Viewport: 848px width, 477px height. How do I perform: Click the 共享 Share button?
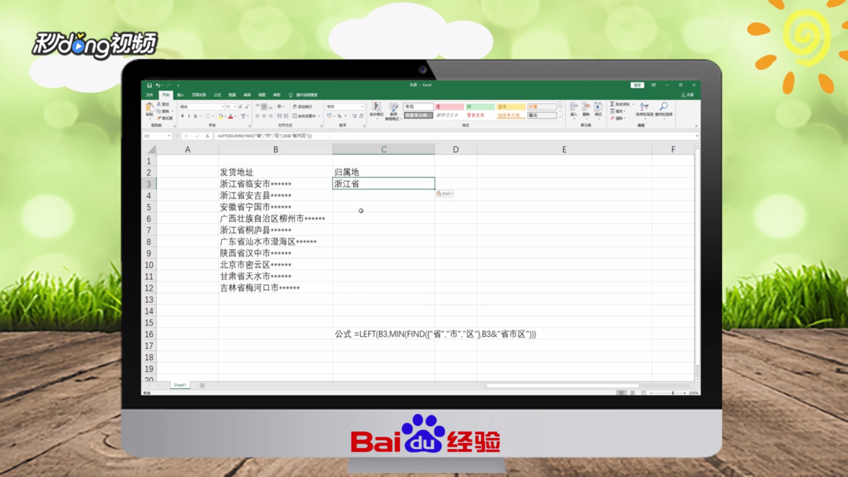click(x=688, y=95)
